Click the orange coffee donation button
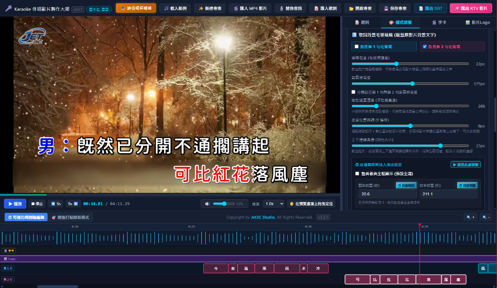The image size is (497, 288). [x=136, y=8]
